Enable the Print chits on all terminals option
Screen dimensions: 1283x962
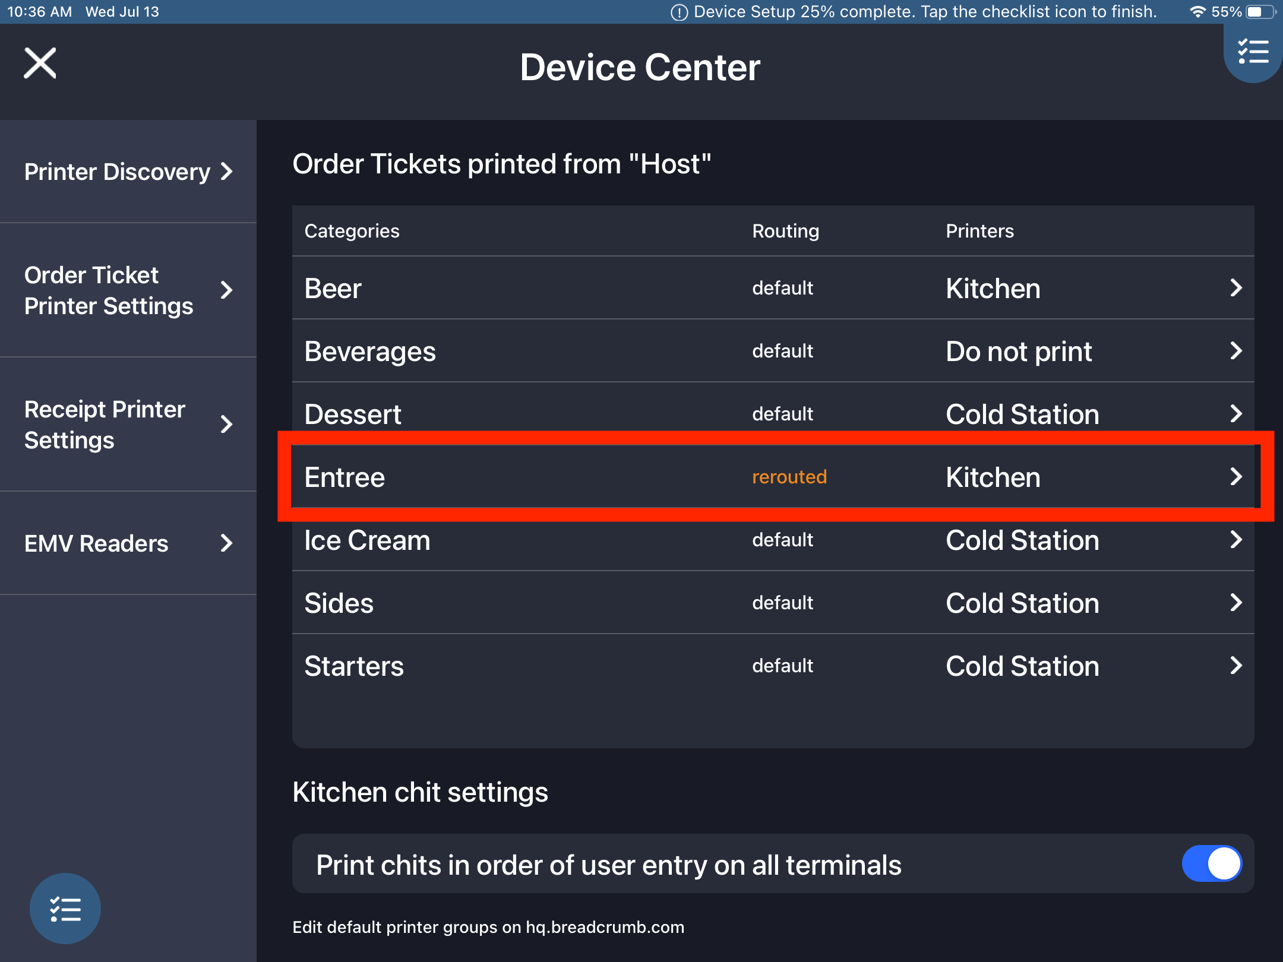[1212, 864]
